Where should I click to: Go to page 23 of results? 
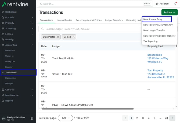tap(166, 118)
